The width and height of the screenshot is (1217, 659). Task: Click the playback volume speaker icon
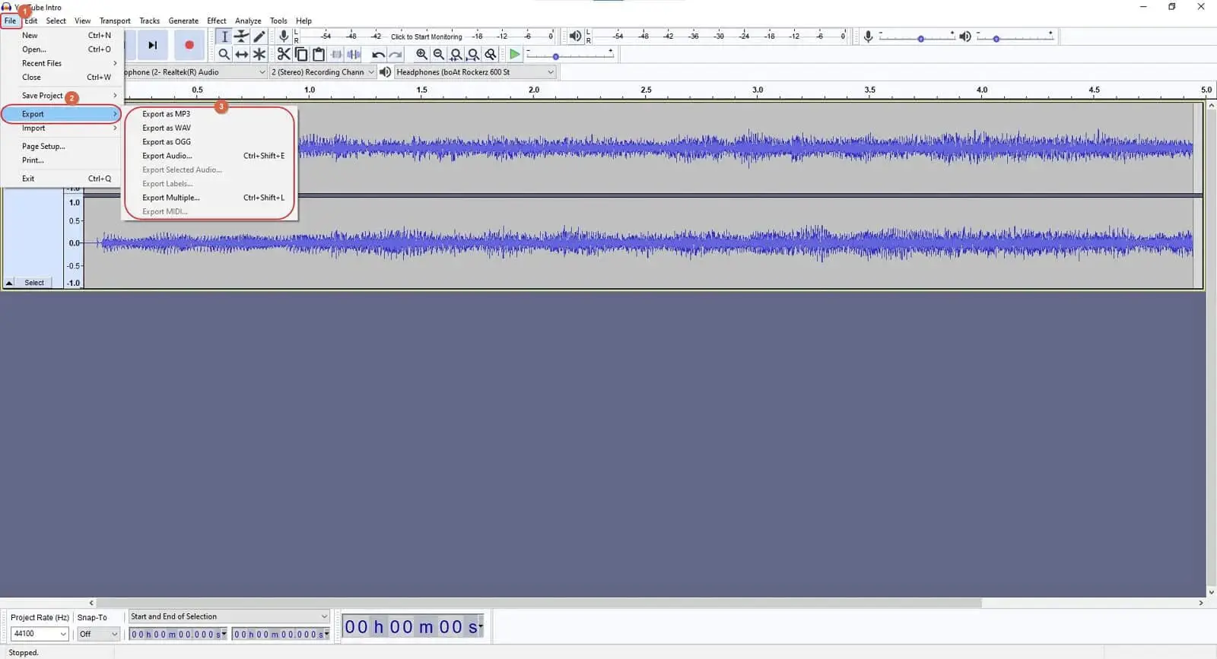(965, 36)
